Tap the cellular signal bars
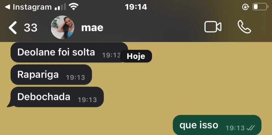272x135 pixels. 60,7
